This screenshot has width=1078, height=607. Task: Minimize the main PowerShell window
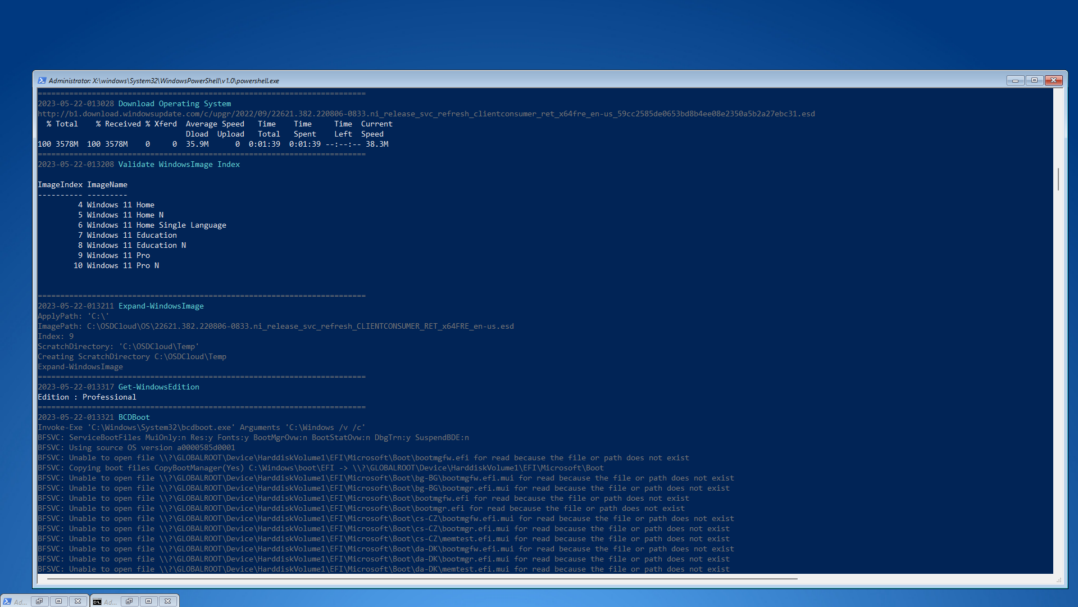tap(1015, 80)
